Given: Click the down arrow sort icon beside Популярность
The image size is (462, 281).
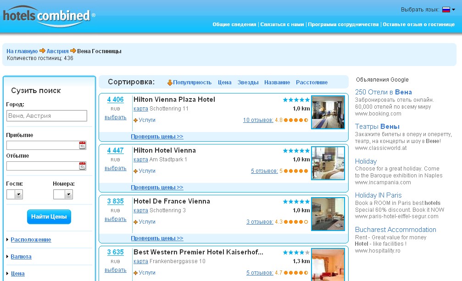Looking at the screenshot, I should [170, 83].
